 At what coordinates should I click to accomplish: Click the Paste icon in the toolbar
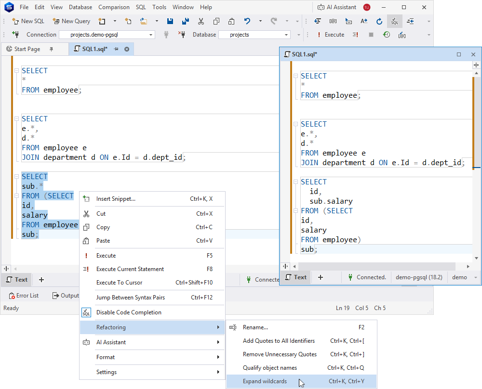tap(231, 21)
